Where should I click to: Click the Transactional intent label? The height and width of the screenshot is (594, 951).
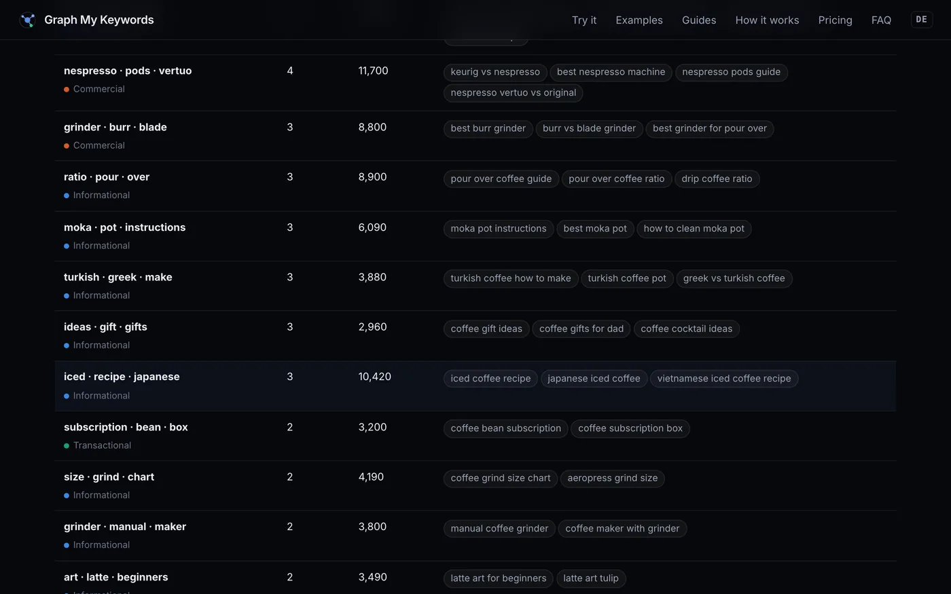tap(102, 445)
